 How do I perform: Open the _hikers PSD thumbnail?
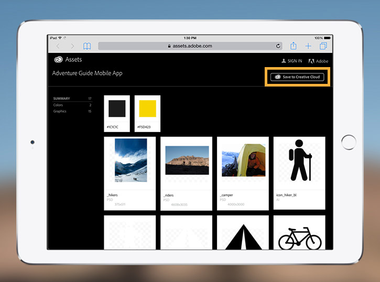click(x=130, y=173)
